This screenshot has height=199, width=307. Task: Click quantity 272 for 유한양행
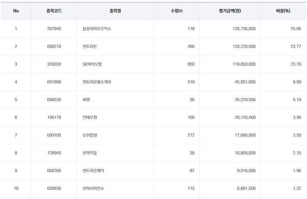[x=191, y=135]
